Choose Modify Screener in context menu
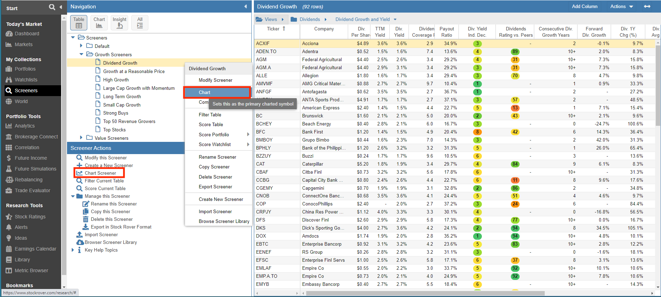The image size is (661, 297). click(215, 80)
